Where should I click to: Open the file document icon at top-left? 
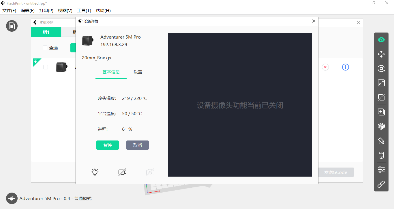coord(12,26)
